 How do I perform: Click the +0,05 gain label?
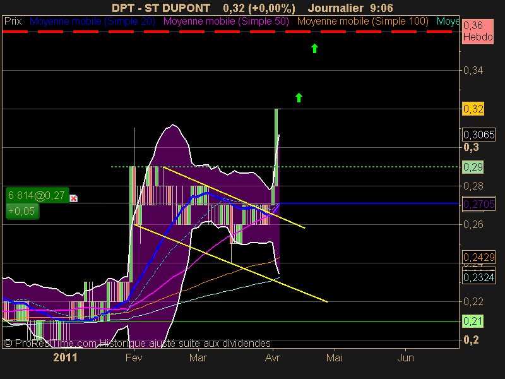(22, 211)
